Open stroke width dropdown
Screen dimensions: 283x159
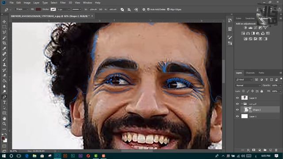(x=69, y=9)
